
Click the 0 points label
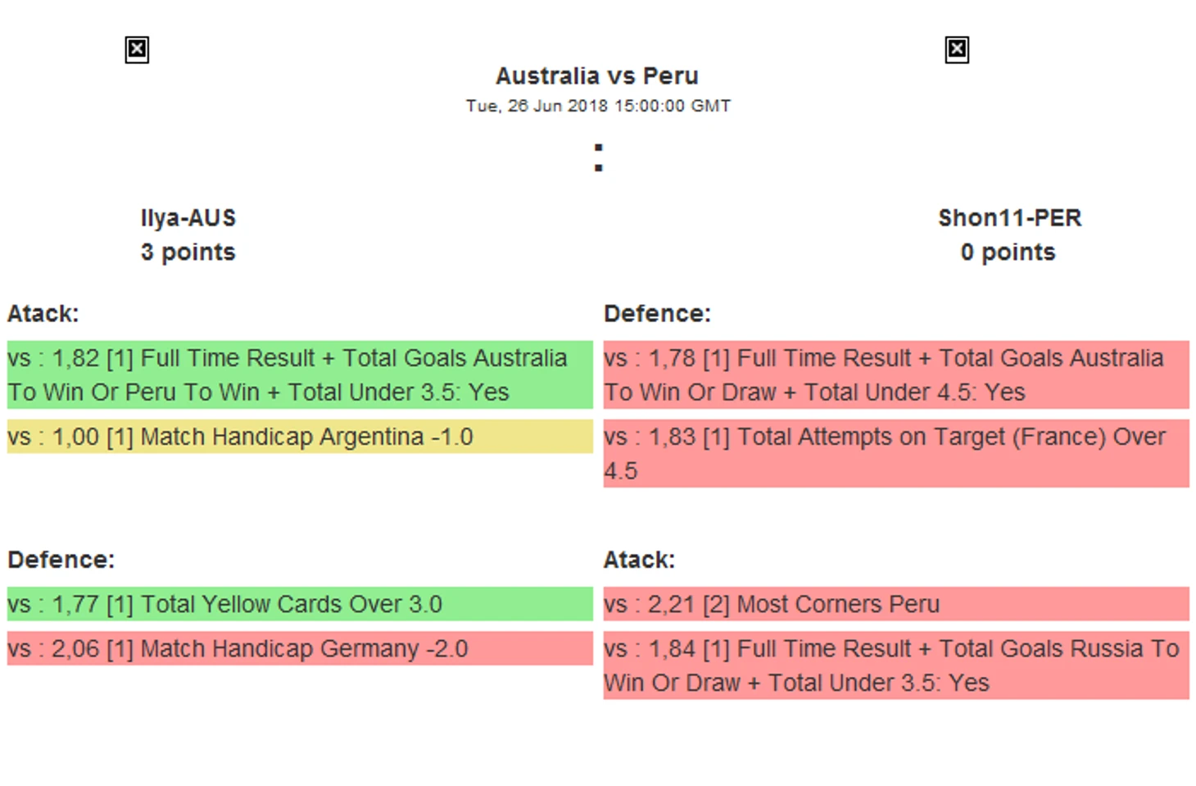(x=1008, y=252)
